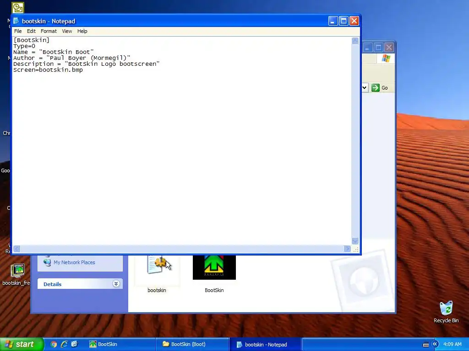Launch Internet Explorer from Quick Launch
The height and width of the screenshot is (351, 469).
pos(64,344)
